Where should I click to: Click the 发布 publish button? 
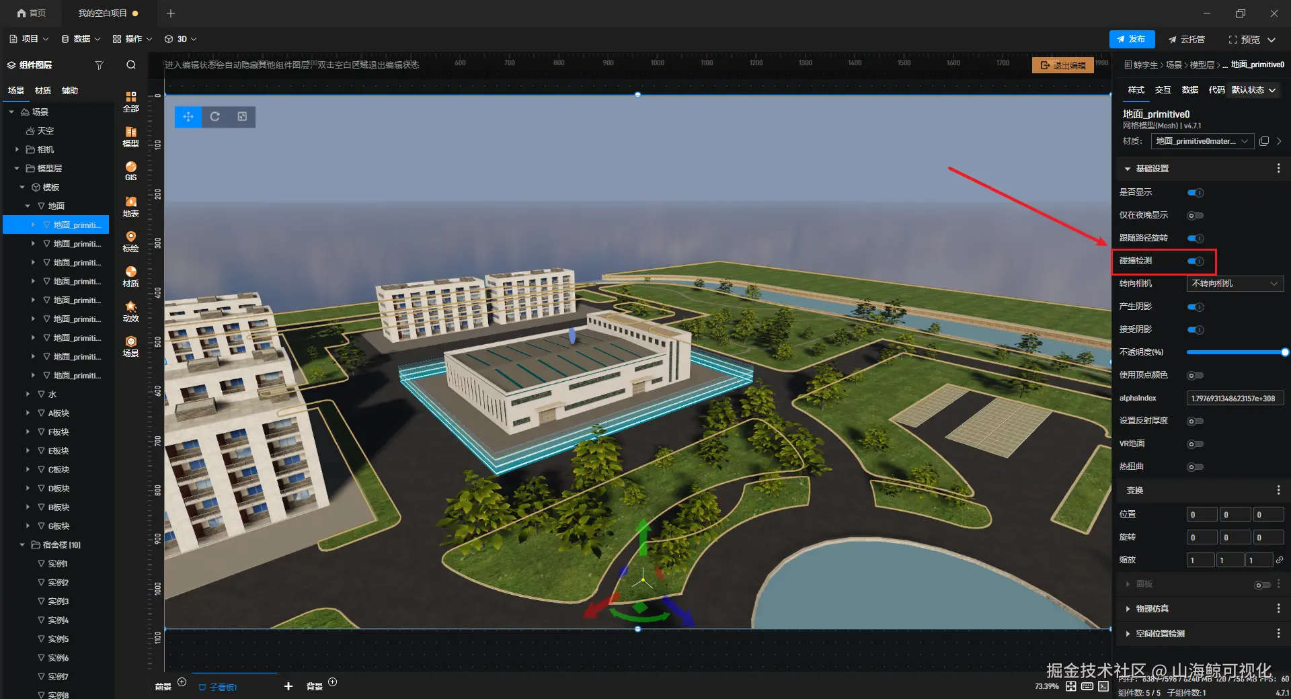coord(1132,40)
